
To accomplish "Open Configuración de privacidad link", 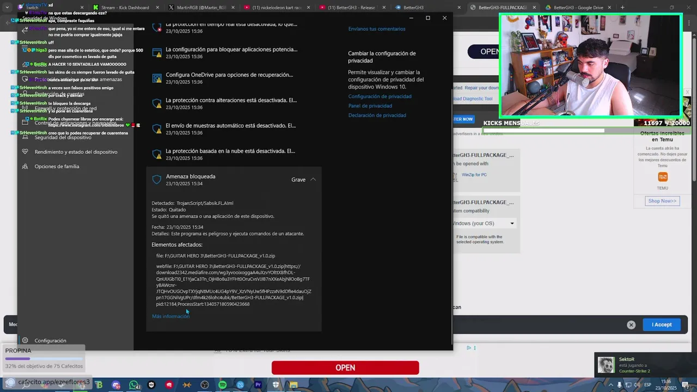I will point(380,96).
